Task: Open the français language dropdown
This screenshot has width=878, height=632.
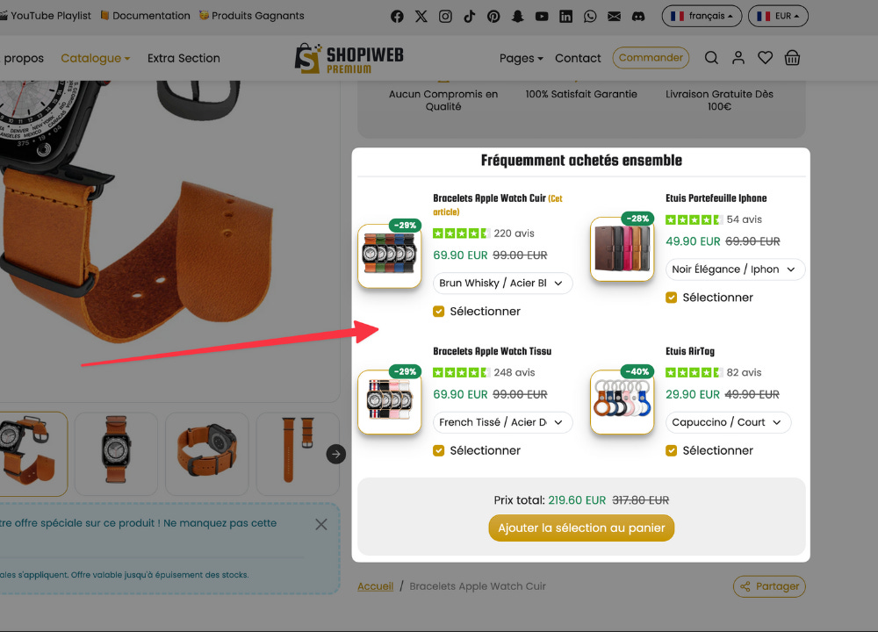Action: tap(702, 16)
